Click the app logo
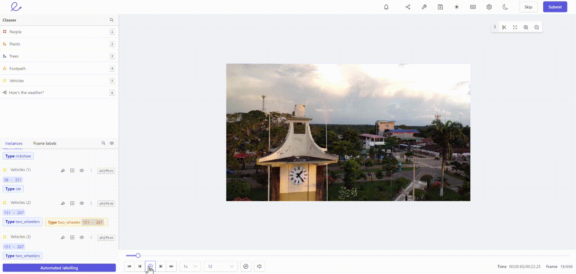576x274 pixels. 16,7
